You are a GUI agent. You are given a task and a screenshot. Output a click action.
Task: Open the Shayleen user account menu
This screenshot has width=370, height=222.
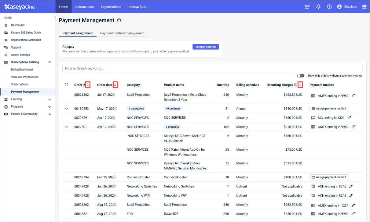coord(347,7)
